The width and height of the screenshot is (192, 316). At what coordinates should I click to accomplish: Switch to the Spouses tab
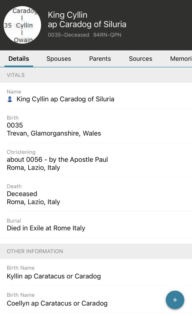[59, 59]
